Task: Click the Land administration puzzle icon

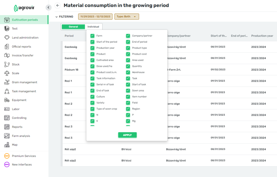Action: coord(7,38)
